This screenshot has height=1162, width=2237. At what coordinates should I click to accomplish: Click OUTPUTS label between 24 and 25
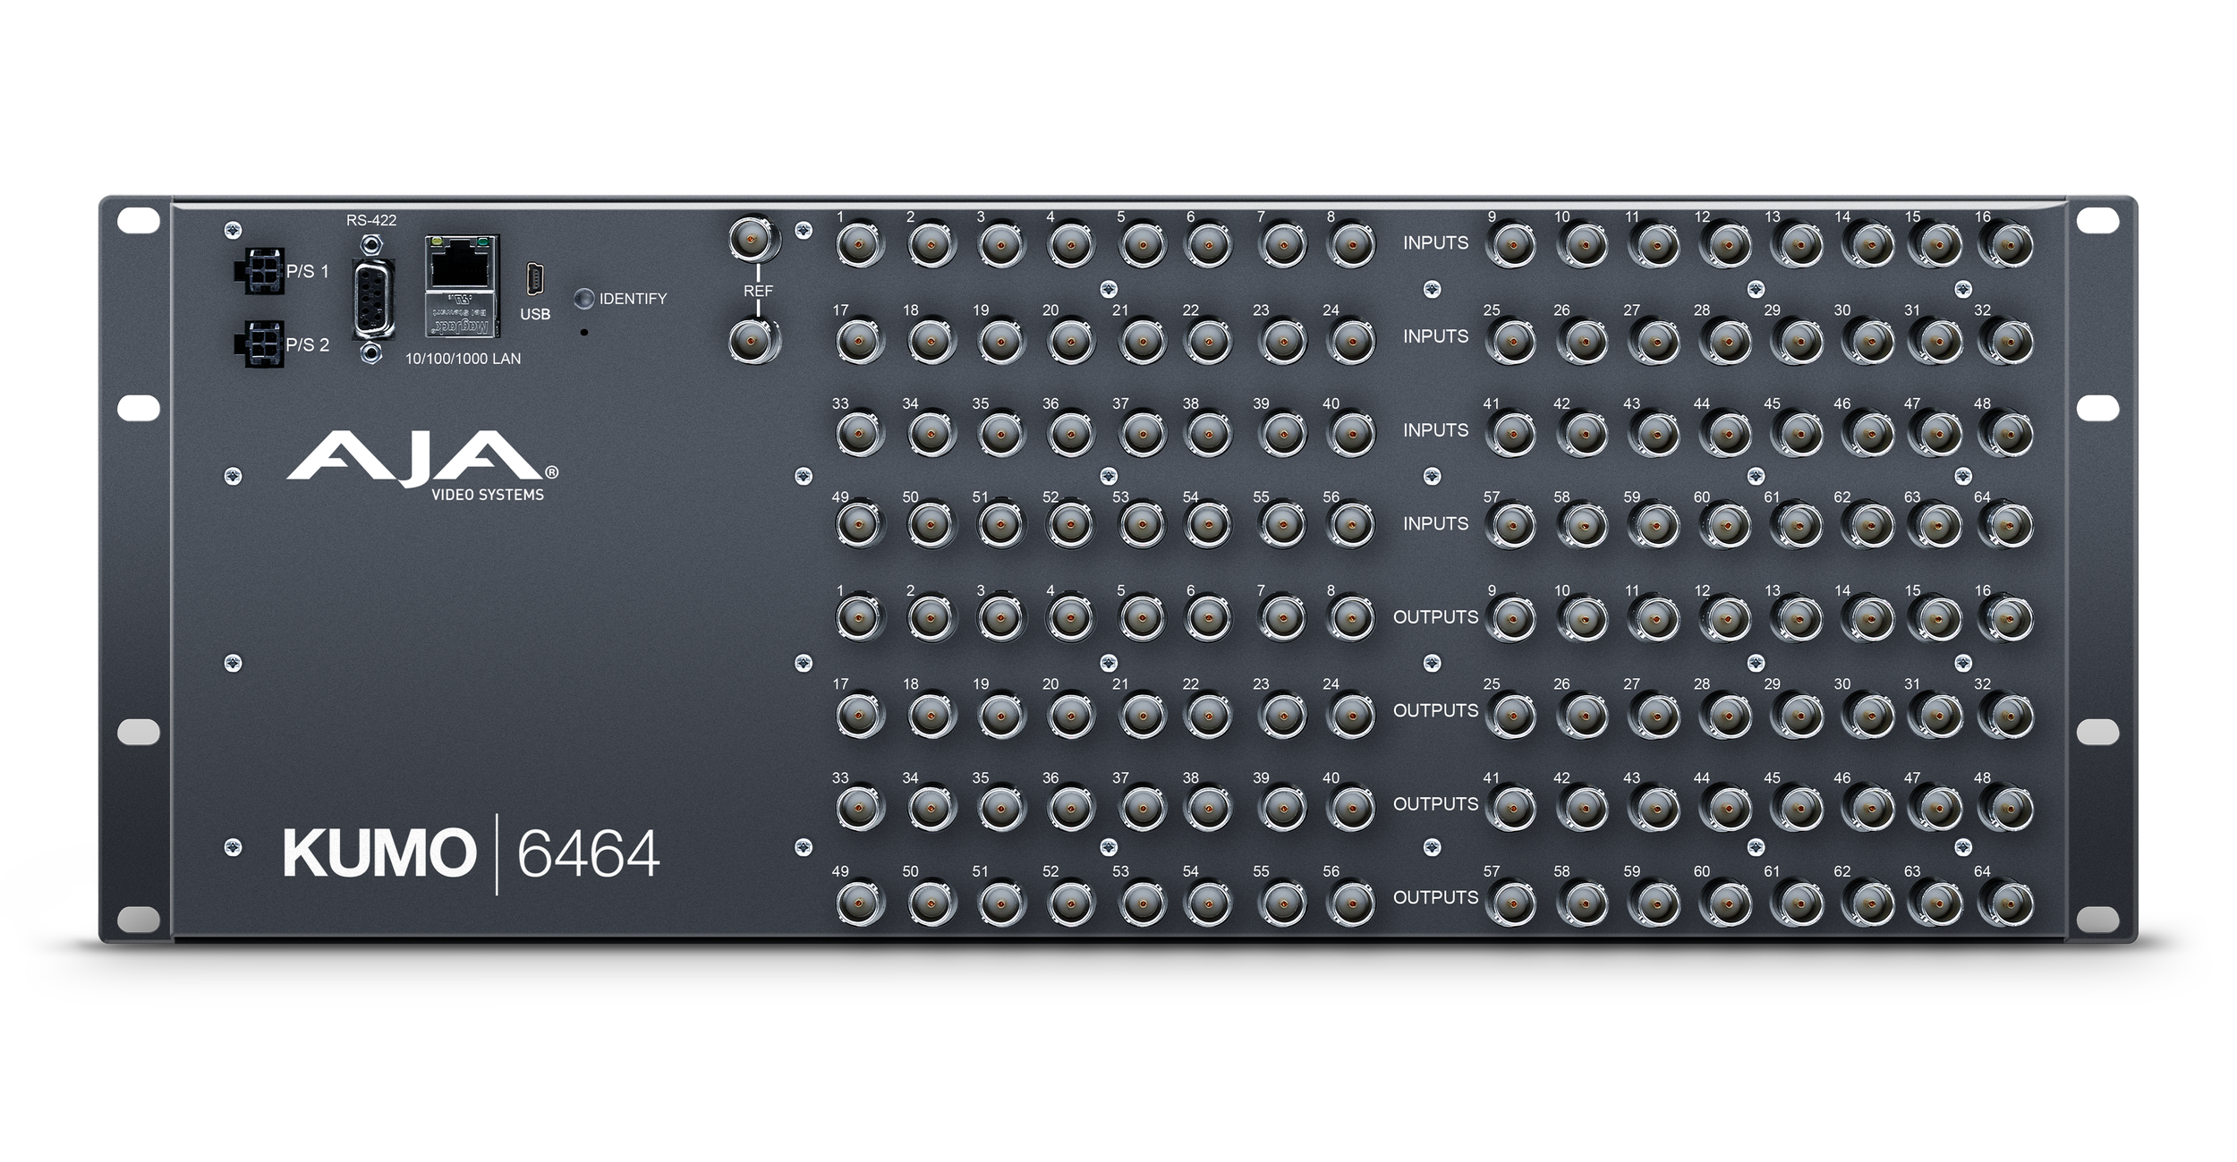1435,710
